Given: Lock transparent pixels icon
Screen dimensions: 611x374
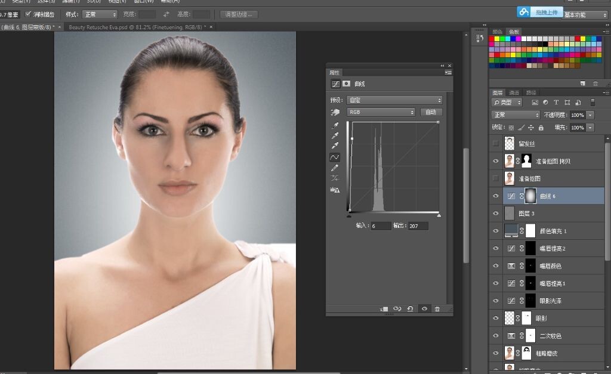Looking at the screenshot, I should [511, 128].
